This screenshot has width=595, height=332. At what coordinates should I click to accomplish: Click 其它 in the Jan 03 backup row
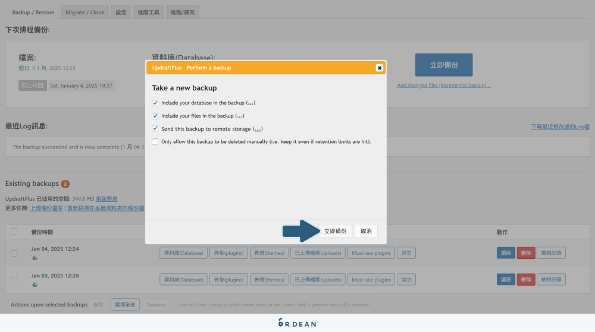click(406, 280)
